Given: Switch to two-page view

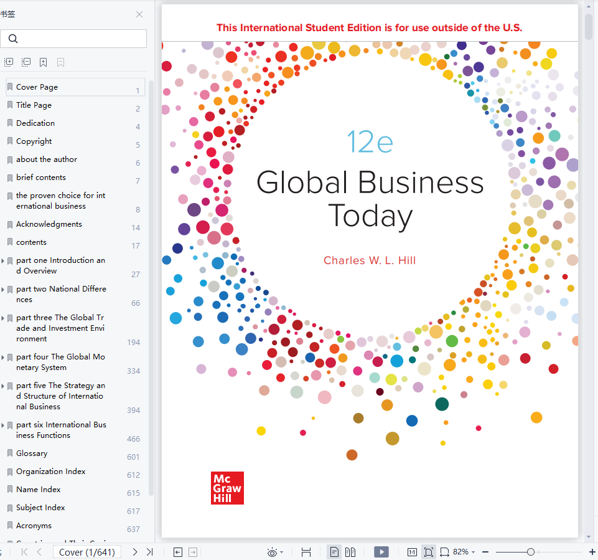Looking at the screenshot, I should coord(350,553).
